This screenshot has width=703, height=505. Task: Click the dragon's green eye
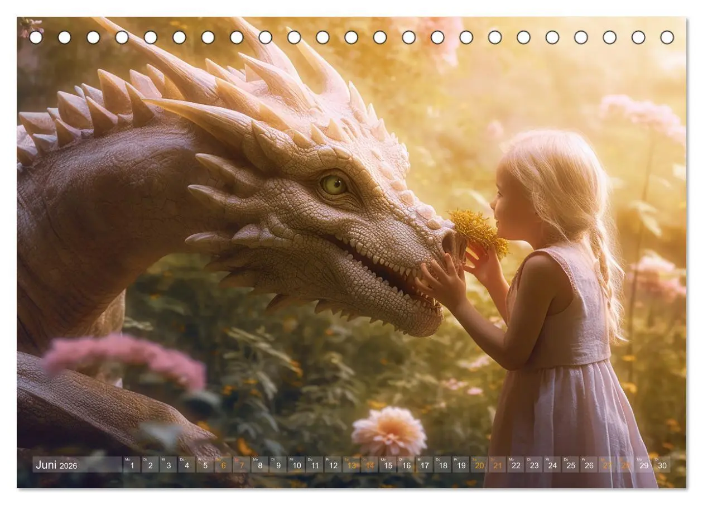click(x=334, y=184)
